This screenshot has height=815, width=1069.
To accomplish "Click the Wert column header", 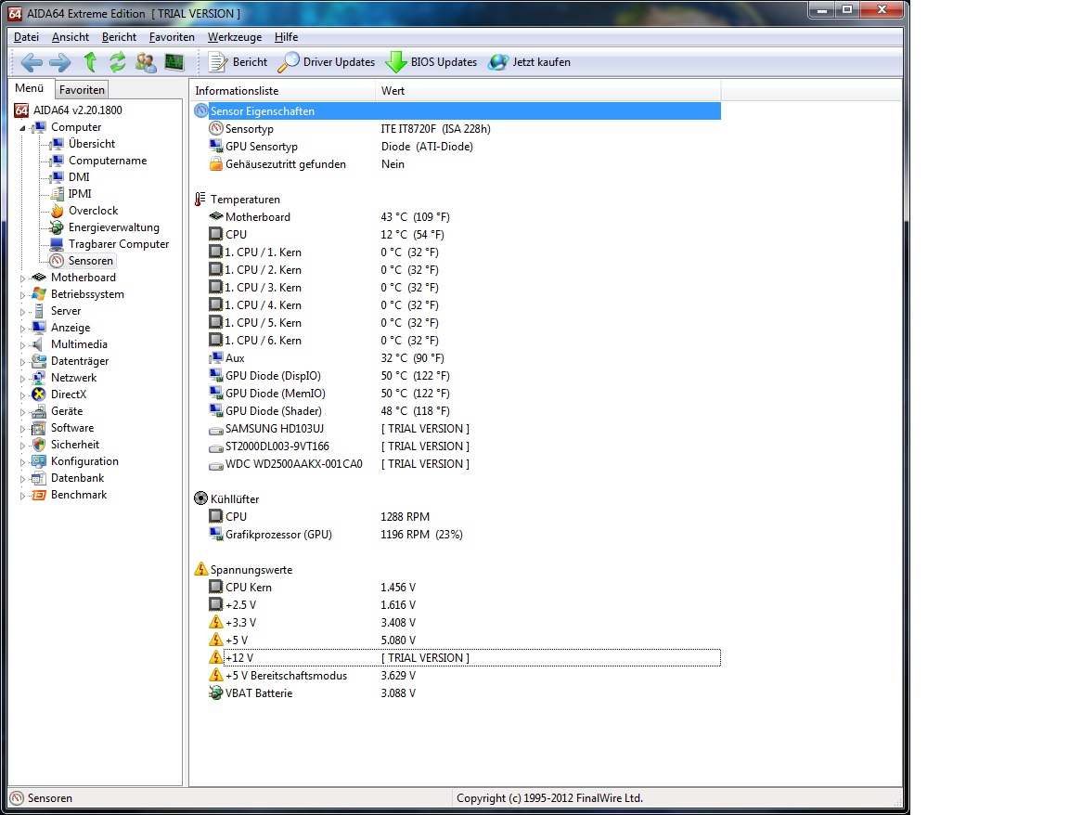I will point(547,91).
